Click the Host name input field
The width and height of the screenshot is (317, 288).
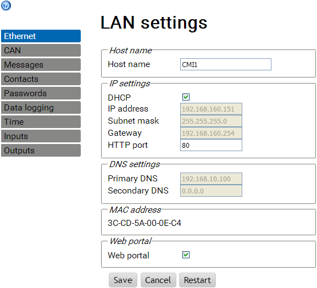[226, 64]
